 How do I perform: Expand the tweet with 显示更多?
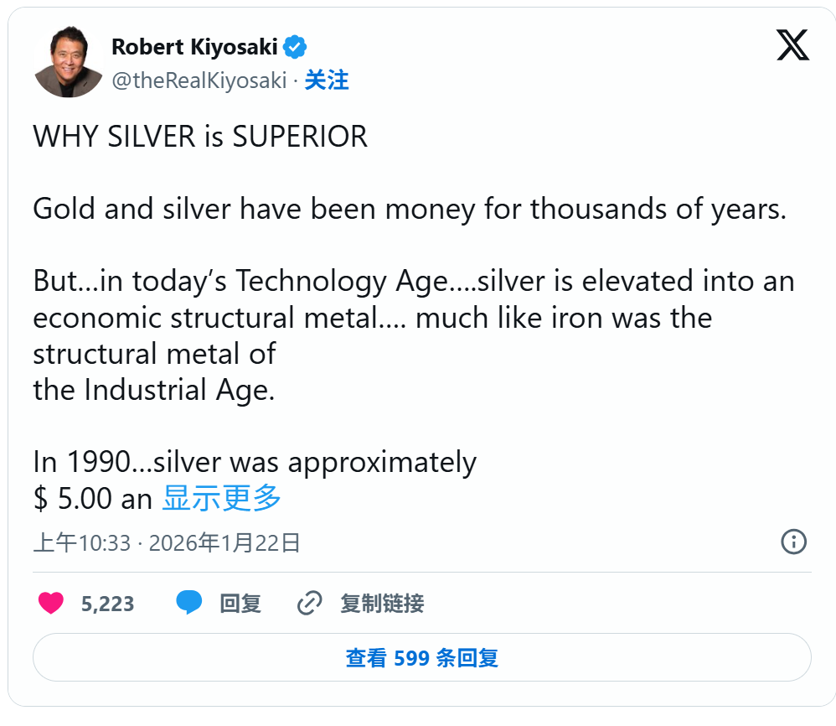click(221, 498)
